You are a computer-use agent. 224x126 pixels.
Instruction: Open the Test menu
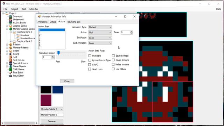[x=24, y=9]
